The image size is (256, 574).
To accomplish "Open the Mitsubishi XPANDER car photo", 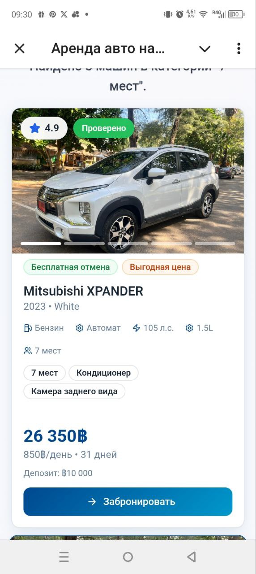I will [128, 181].
